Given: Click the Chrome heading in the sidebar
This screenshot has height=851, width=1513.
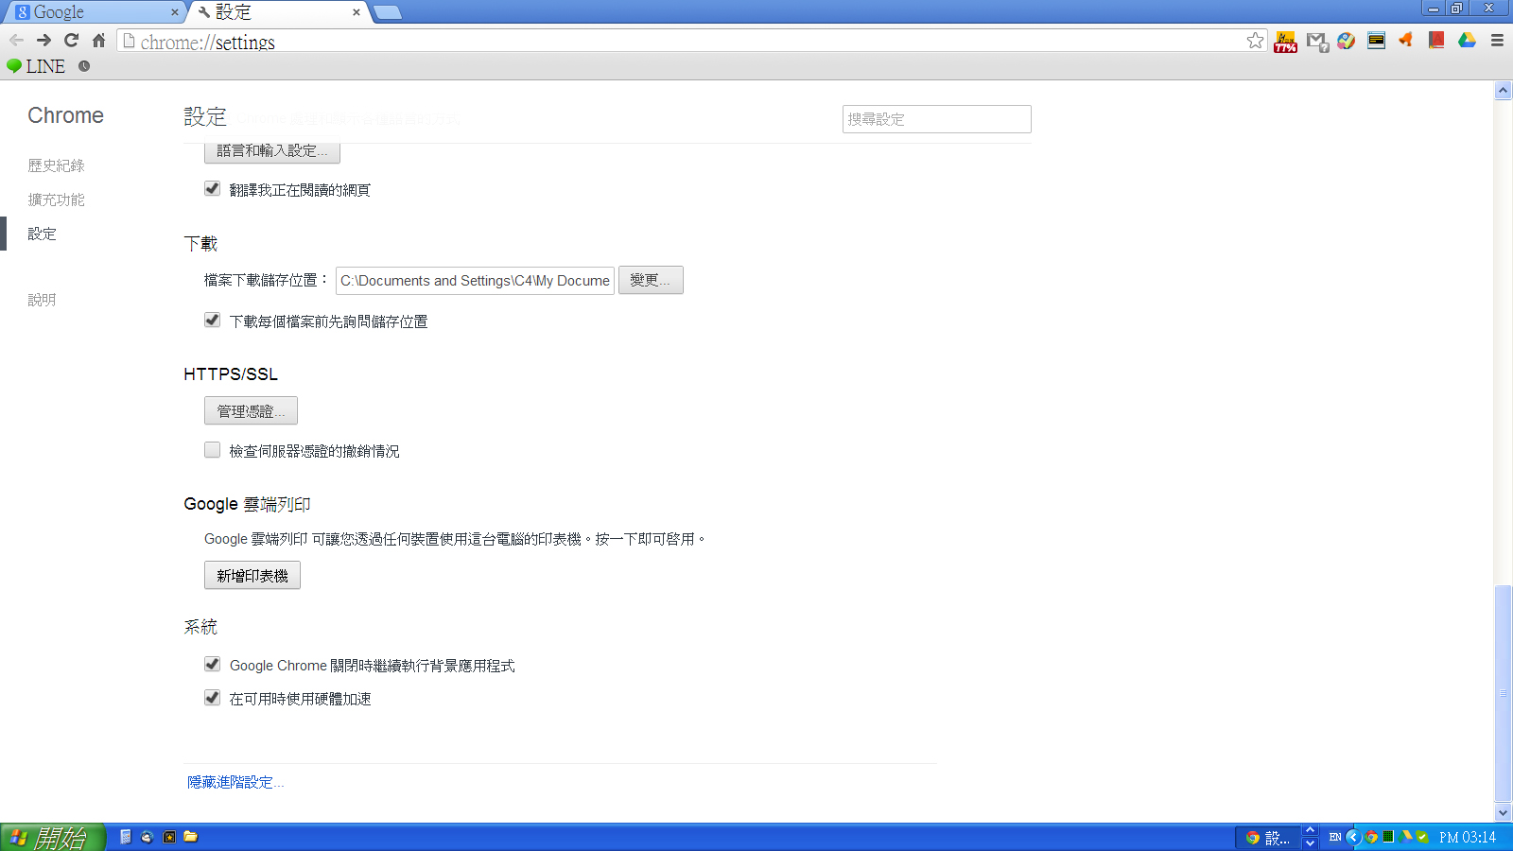Looking at the screenshot, I should click(x=66, y=115).
